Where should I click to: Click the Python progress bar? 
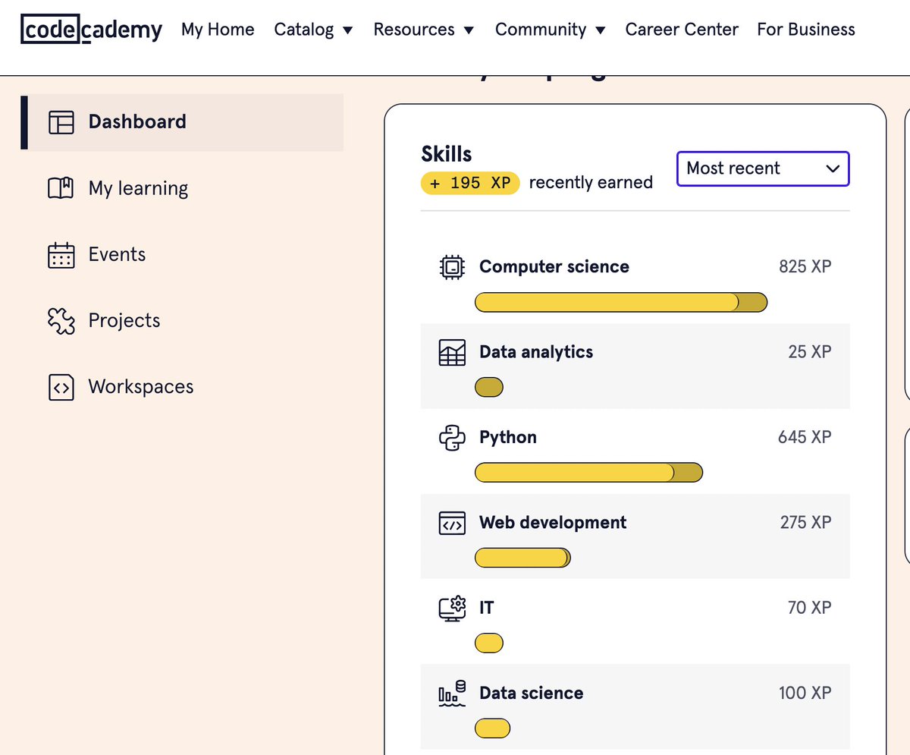588,473
